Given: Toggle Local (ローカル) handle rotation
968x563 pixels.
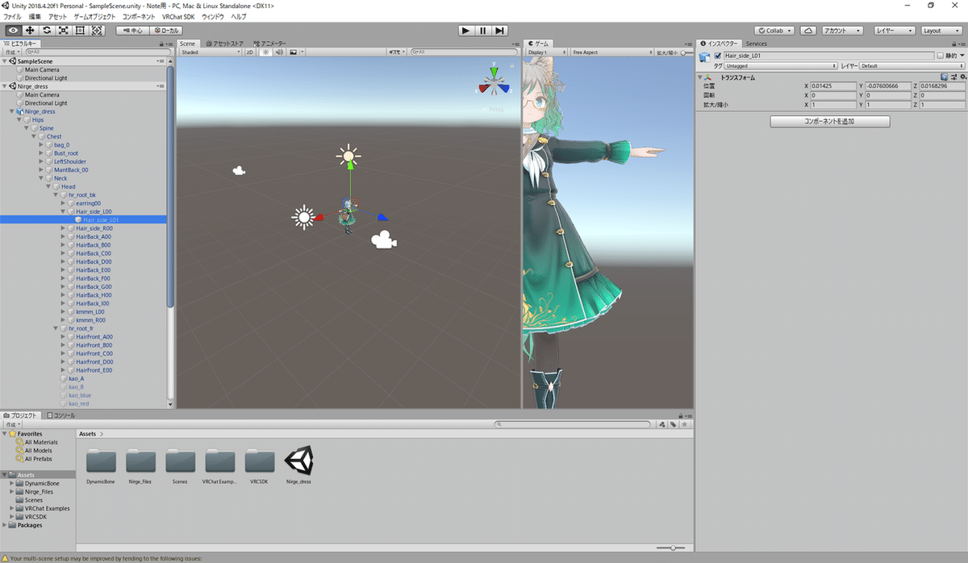Looking at the screenshot, I should pyautogui.click(x=165, y=31).
